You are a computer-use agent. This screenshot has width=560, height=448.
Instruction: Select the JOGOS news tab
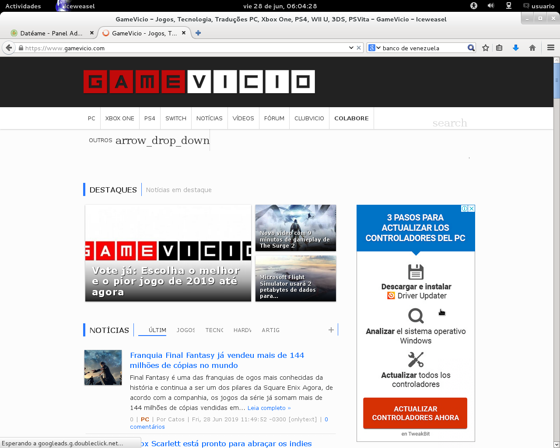pyautogui.click(x=186, y=330)
